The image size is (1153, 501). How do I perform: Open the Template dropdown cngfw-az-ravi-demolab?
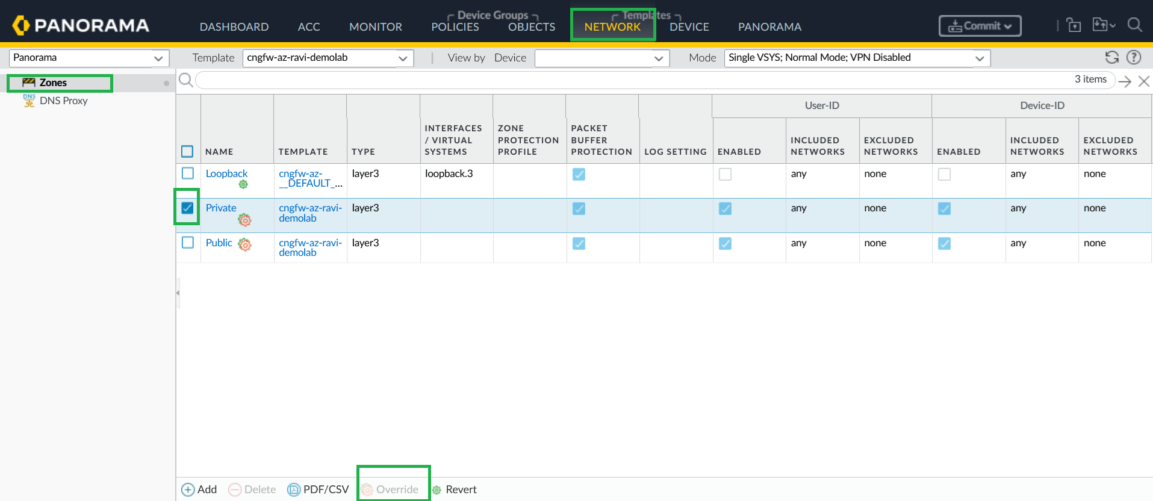point(328,58)
